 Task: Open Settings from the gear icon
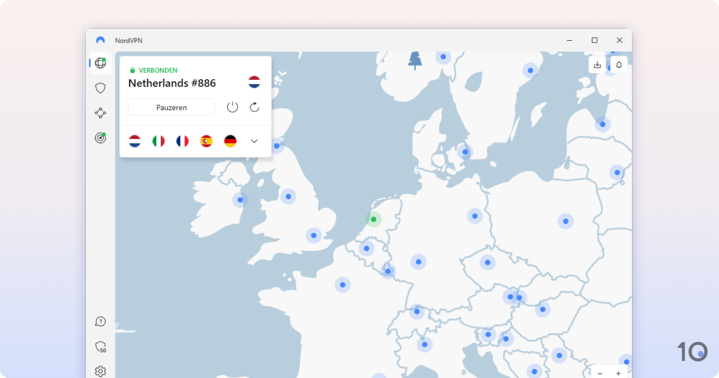click(100, 371)
